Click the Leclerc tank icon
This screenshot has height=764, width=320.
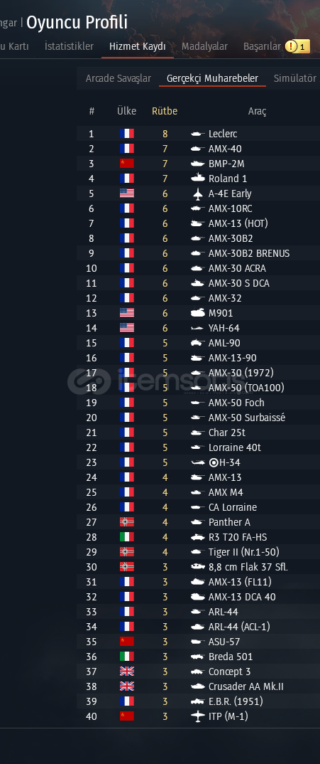pyautogui.click(x=197, y=134)
